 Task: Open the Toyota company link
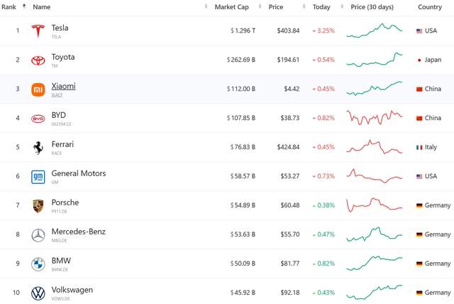tap(63, 57)
